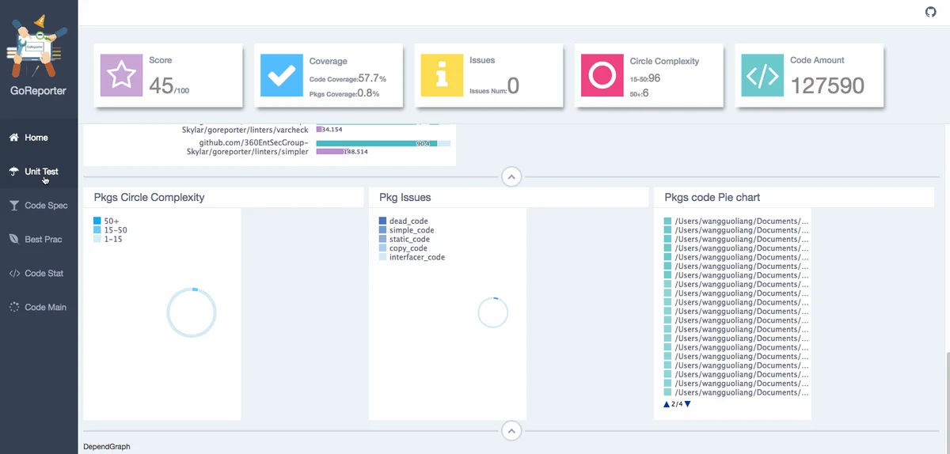Toggle the first /Users/wangguoliang pie legend entry
Image resolution: width=950 pixels, height=454 pixels.
point(736,221)
